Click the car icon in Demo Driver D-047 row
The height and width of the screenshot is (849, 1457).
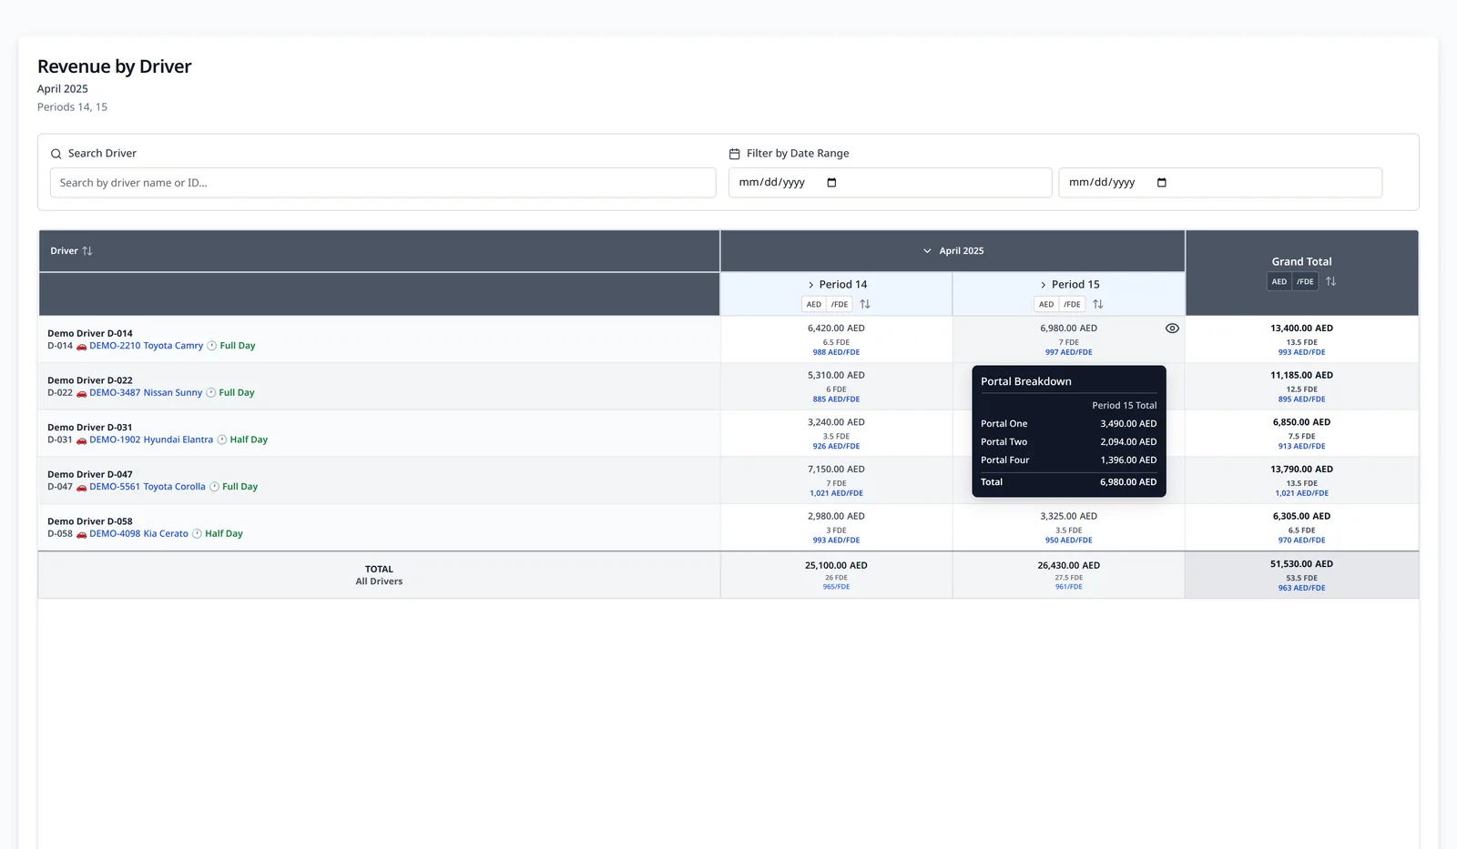(81, 488)
